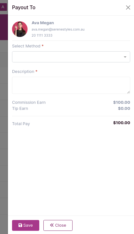Click the Save button label
The height and width of the screenshot is (234, 134).
28,225
